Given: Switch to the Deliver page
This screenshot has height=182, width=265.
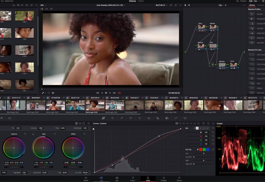Looking at the screenshot, I should [x=179, y=179].
